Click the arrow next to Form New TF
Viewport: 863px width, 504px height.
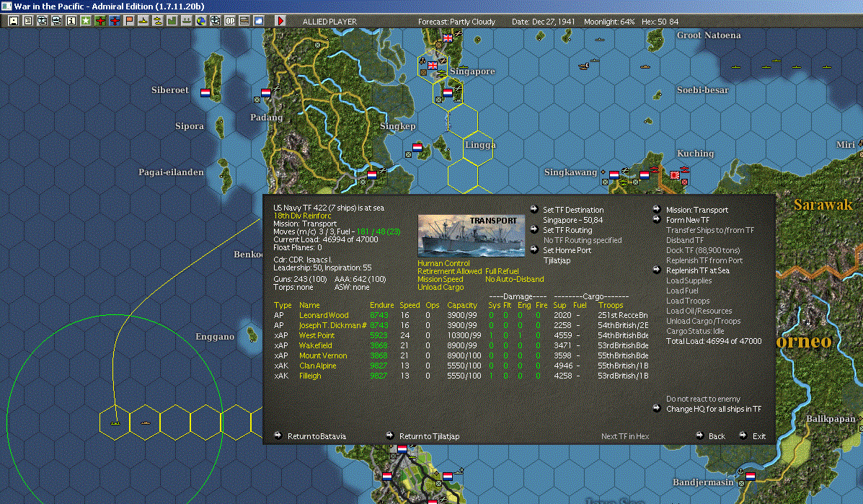[657, 219]
